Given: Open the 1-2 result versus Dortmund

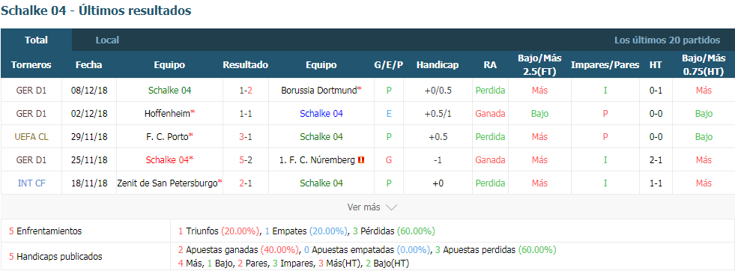Looking at the screenshot, I should point(246,91).
